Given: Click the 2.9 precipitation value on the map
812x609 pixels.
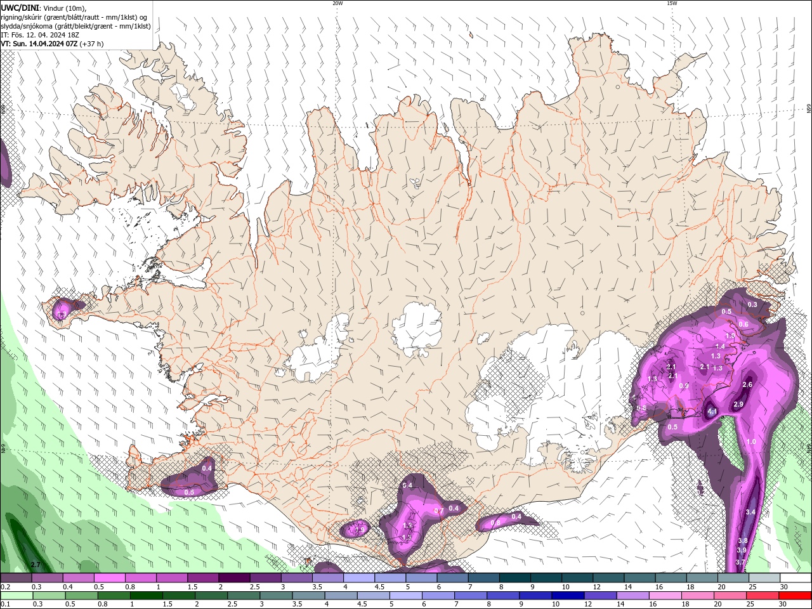Looking at the screenshot, I should click(x=738, y=404).
